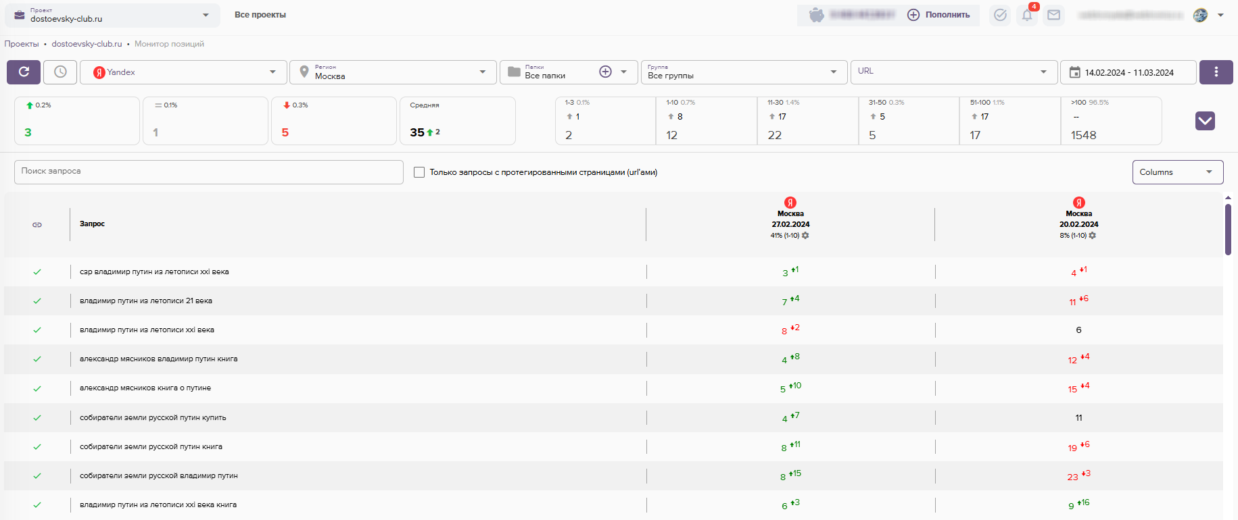Toggle the checkmark for 'александр мясников книга о путине'

pos(37,388)
